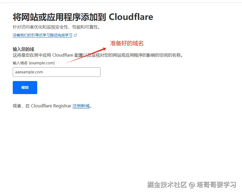Click the external link icon beside the learning path link
Viewport: 242px width, 194px height.
pyautogui.click(x=75, y=35)
